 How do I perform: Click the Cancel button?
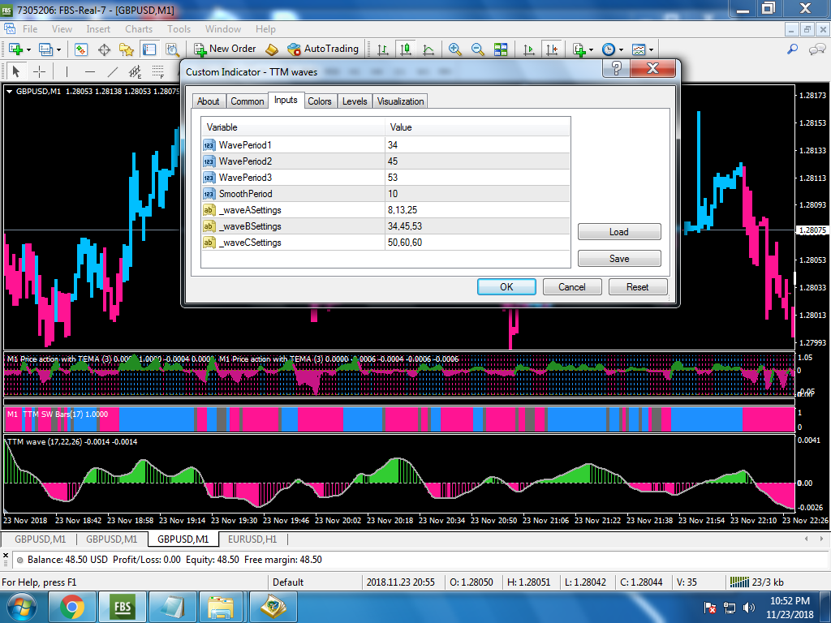click(572, 286)
